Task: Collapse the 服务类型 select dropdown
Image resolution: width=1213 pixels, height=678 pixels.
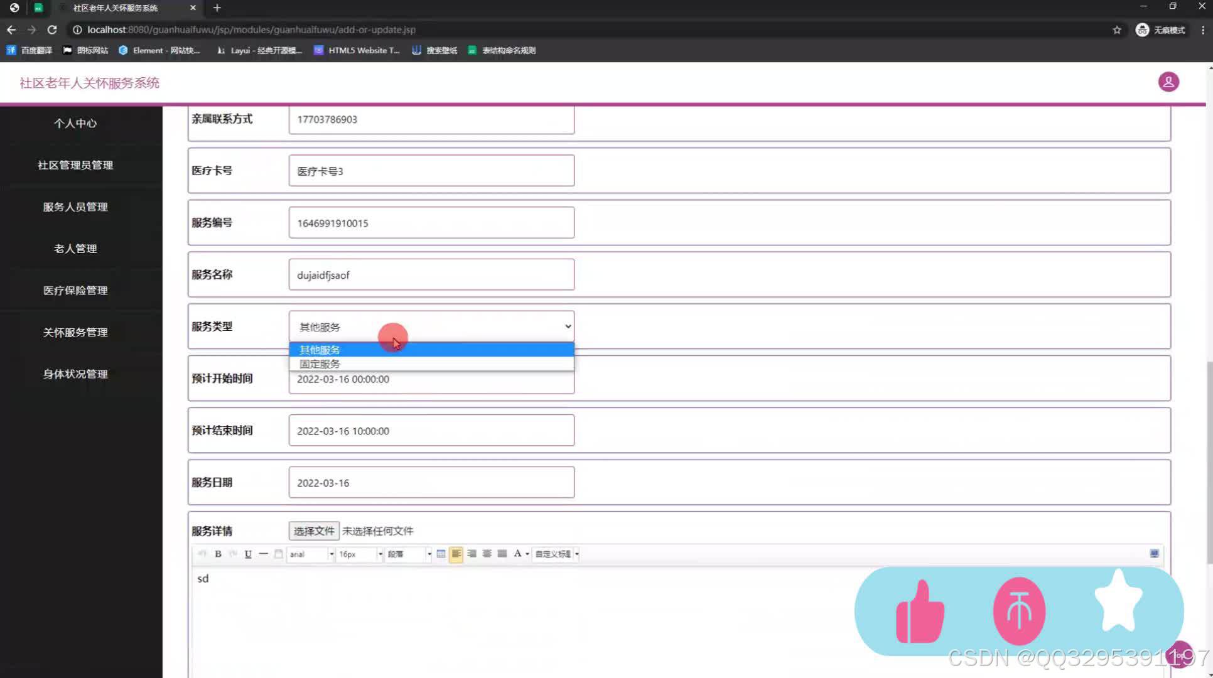Action: [431, 326]
